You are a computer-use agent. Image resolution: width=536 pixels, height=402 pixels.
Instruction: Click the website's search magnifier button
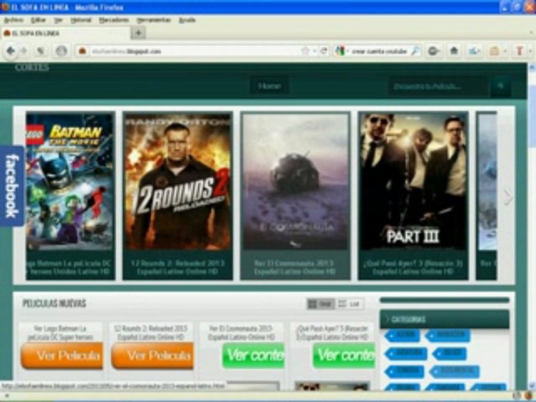point(501,86)
